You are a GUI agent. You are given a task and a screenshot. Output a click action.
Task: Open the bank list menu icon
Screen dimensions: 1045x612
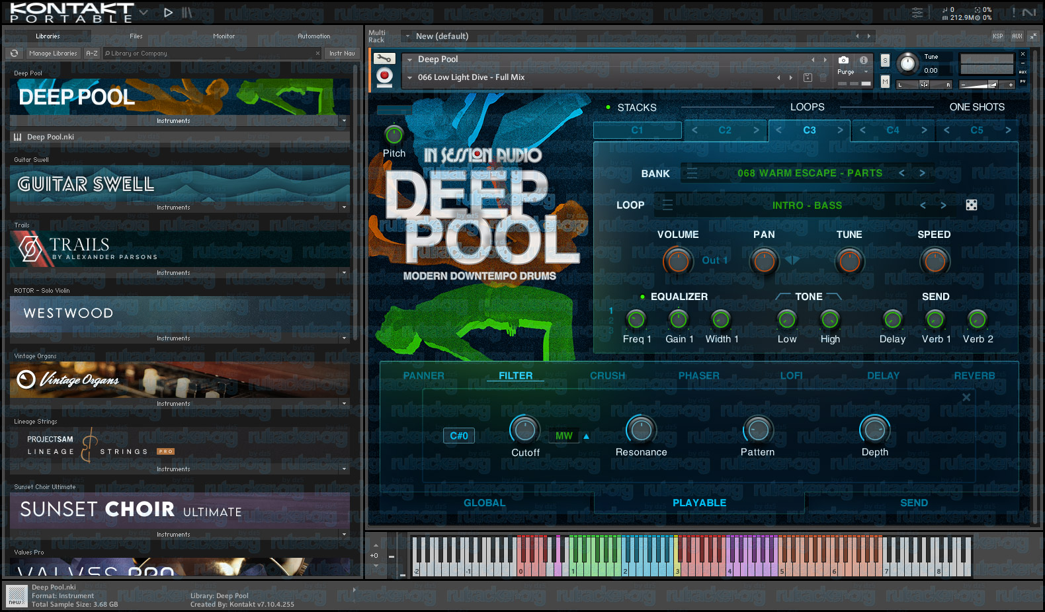pos(692,173)
